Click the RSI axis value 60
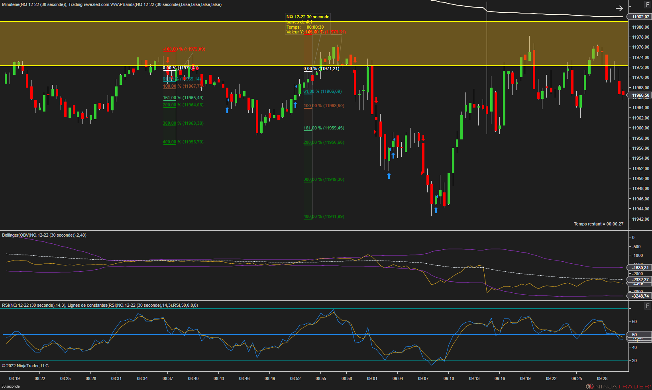This screenshot has height=390, width=652. [x=634, y=321]
